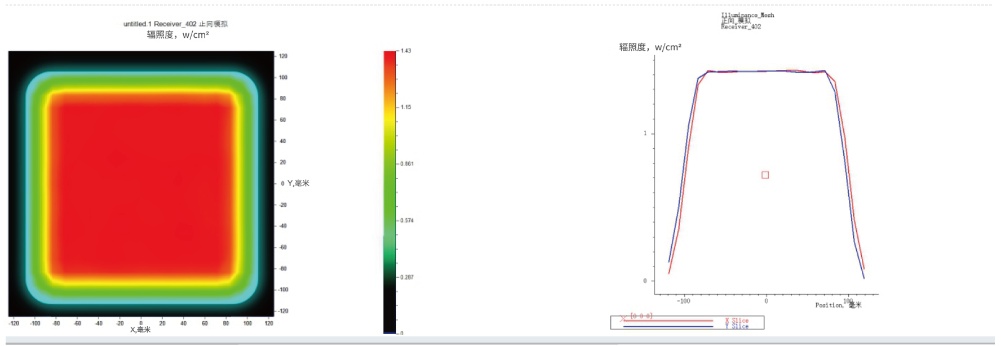Select the 'untitled.1 Receiver_402' heat map title
1001x346 pixels.
pos(175,24)
